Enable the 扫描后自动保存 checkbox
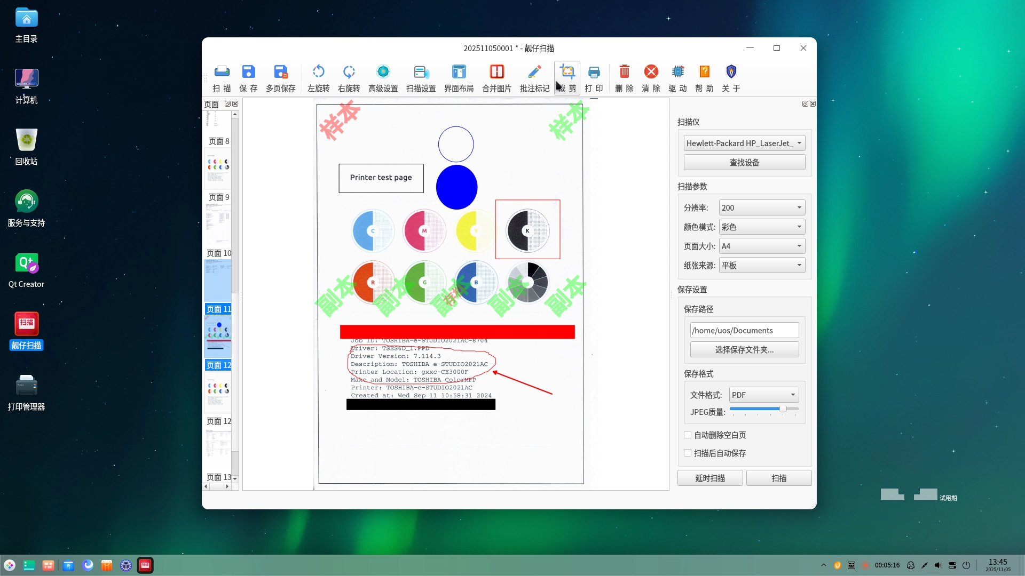The image size is (1025, 576). tap(688, 453)
